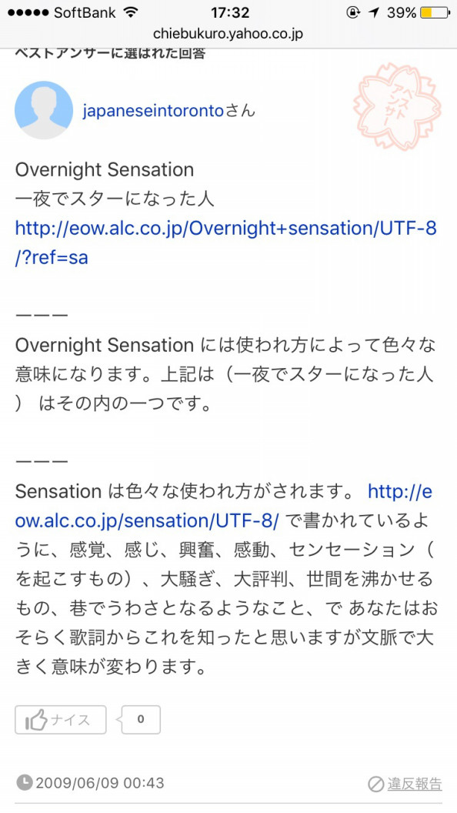The height and width of the screenshot is (813, 457).
Task: Tap the japaneseintoronto user avatar
Action: pyautogui.click(x=44, y=110)
